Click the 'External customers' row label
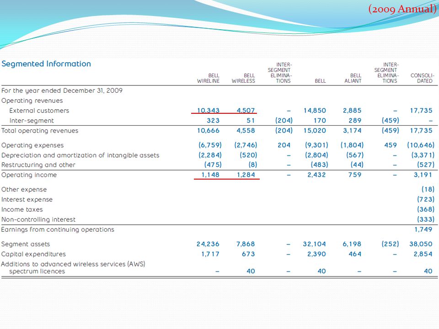Viewport: 439px width, 329px height. [x=39, y=111]
